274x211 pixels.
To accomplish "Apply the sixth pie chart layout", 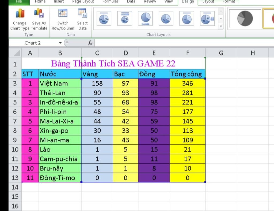I will [207, 18].
